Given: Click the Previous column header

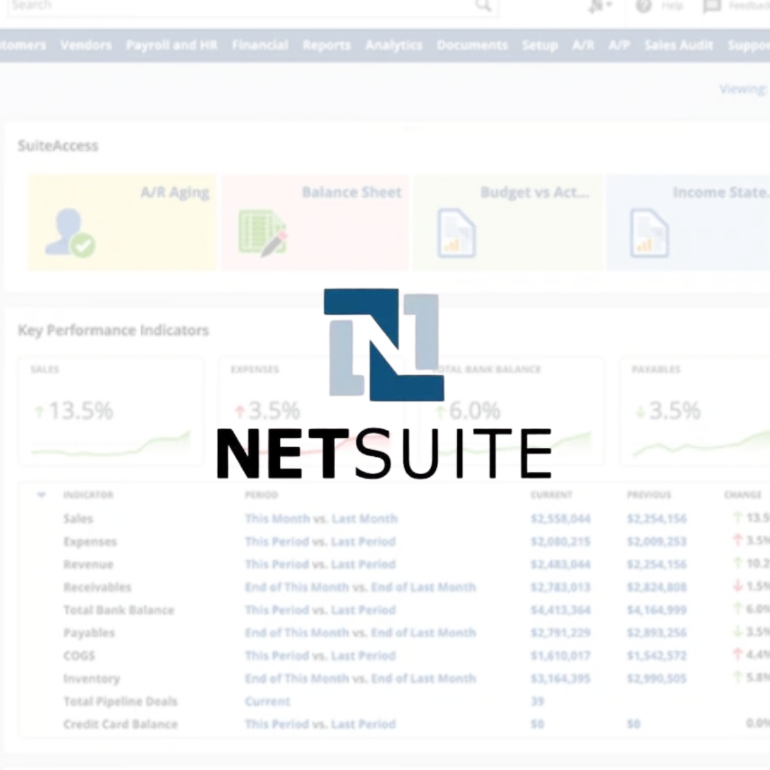Looking at the screenshot, I should pyautogui.click(x=649, y=495).
